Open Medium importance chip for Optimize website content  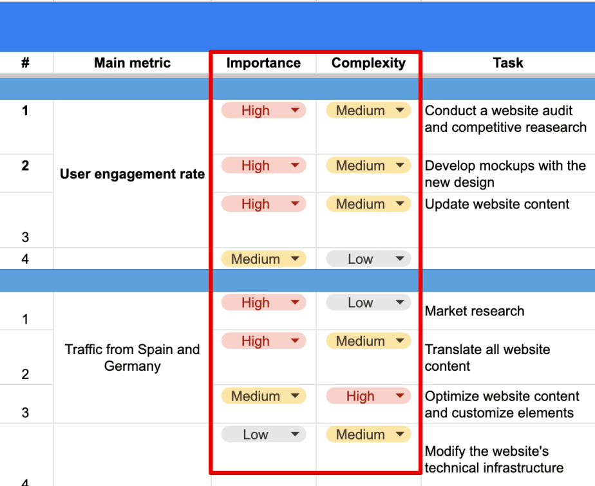(264, 396)
